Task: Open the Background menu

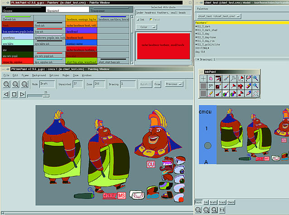Action: click(x=39, y=75)
